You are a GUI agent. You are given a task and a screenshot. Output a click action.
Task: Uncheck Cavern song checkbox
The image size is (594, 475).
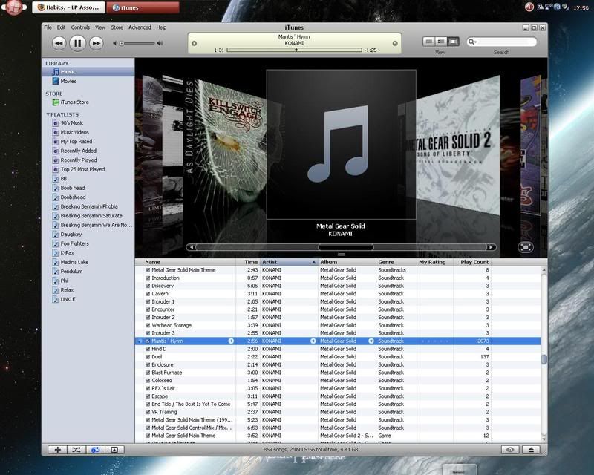[148, 294]
